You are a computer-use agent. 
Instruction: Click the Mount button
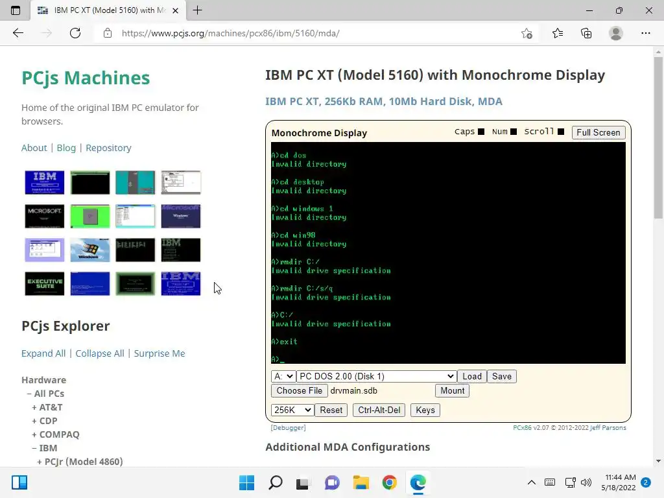pos(452,390)
